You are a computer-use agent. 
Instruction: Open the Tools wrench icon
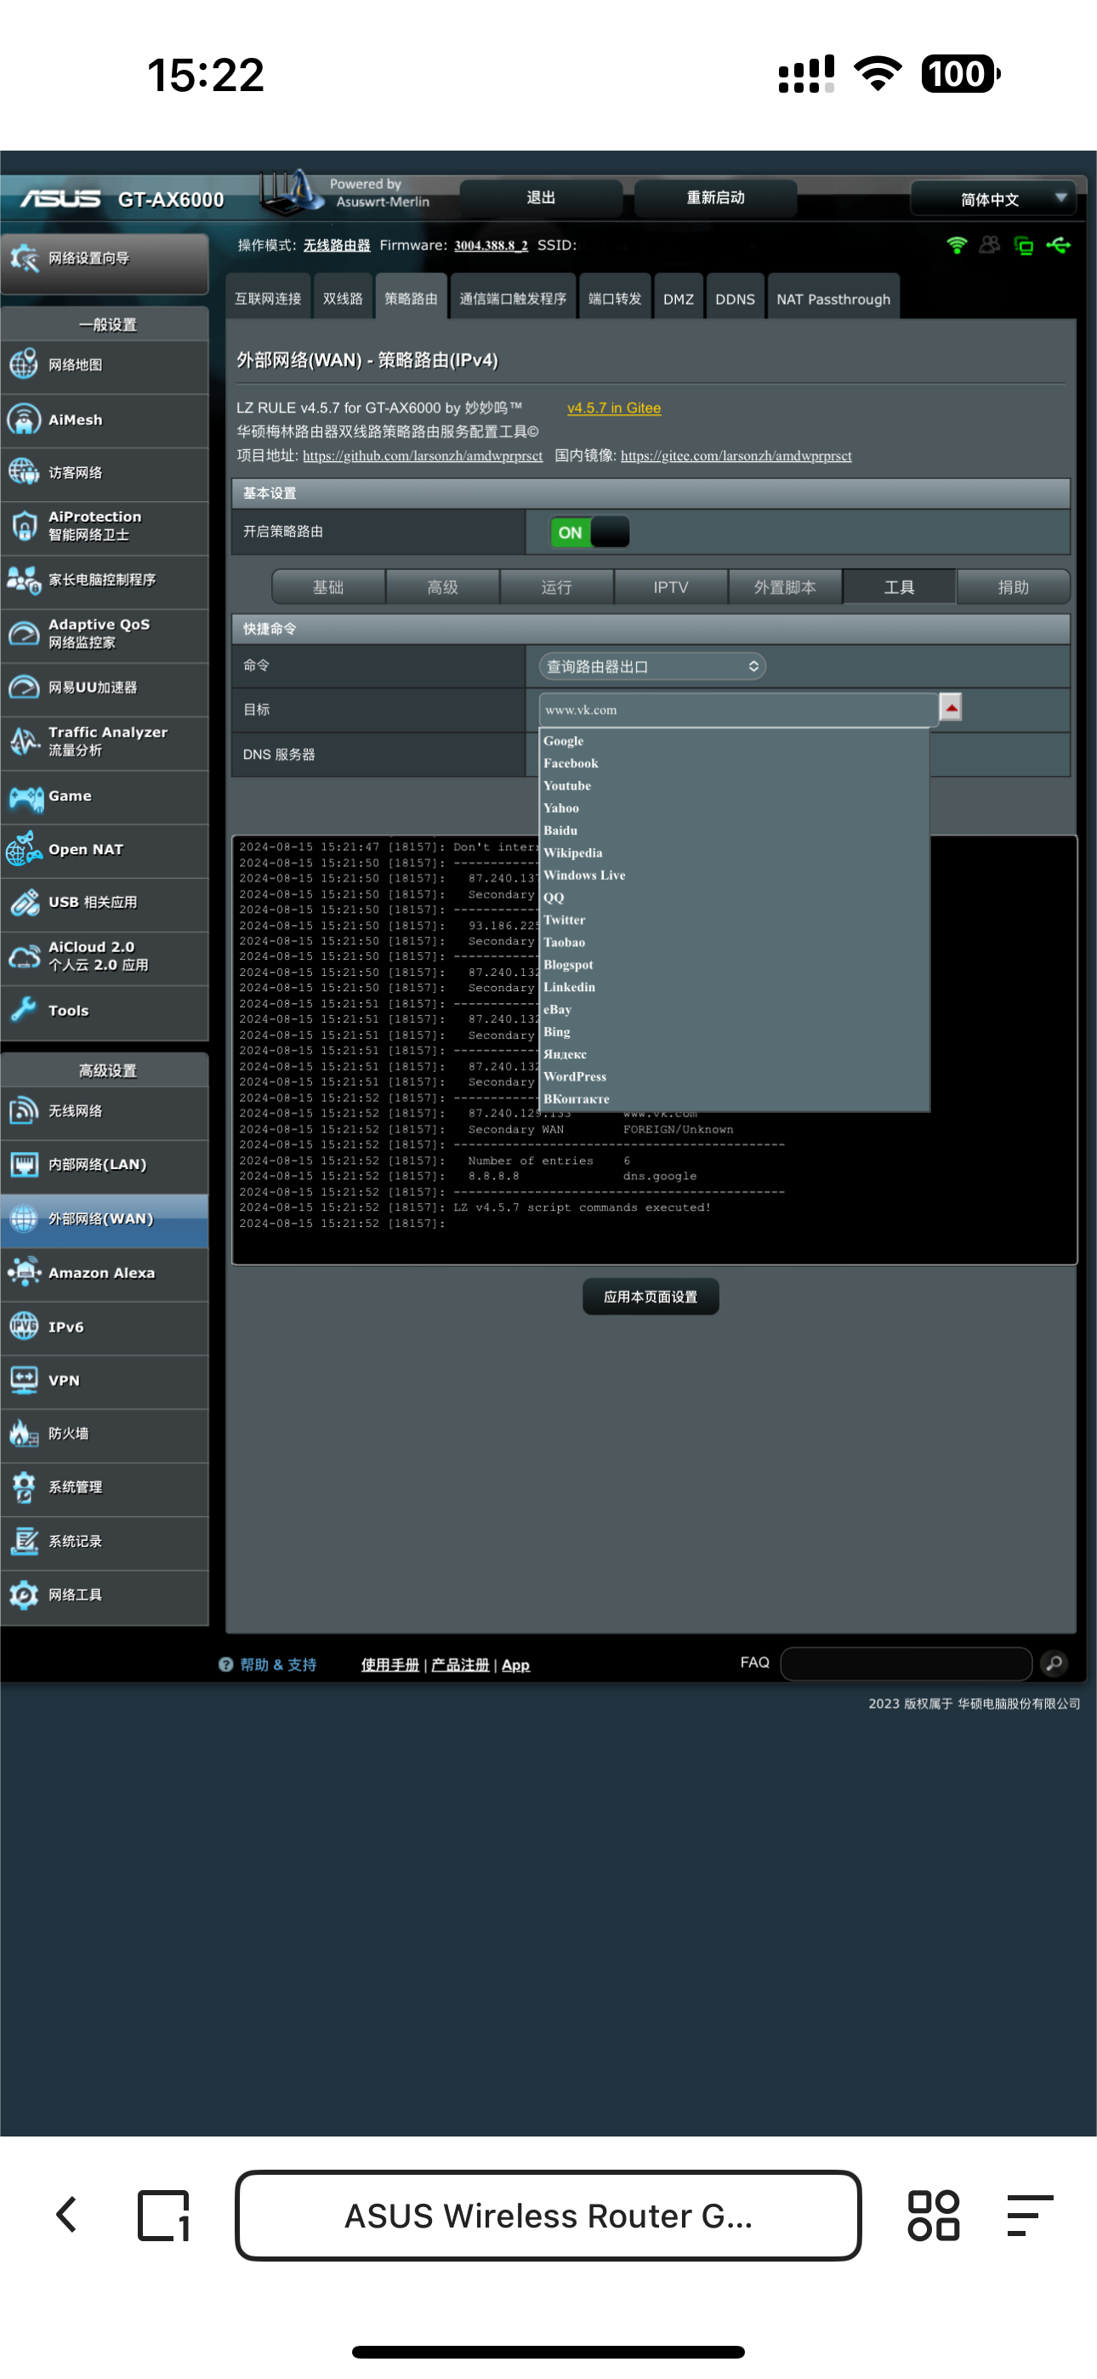pyautogui.click(x=25, y=1010)
